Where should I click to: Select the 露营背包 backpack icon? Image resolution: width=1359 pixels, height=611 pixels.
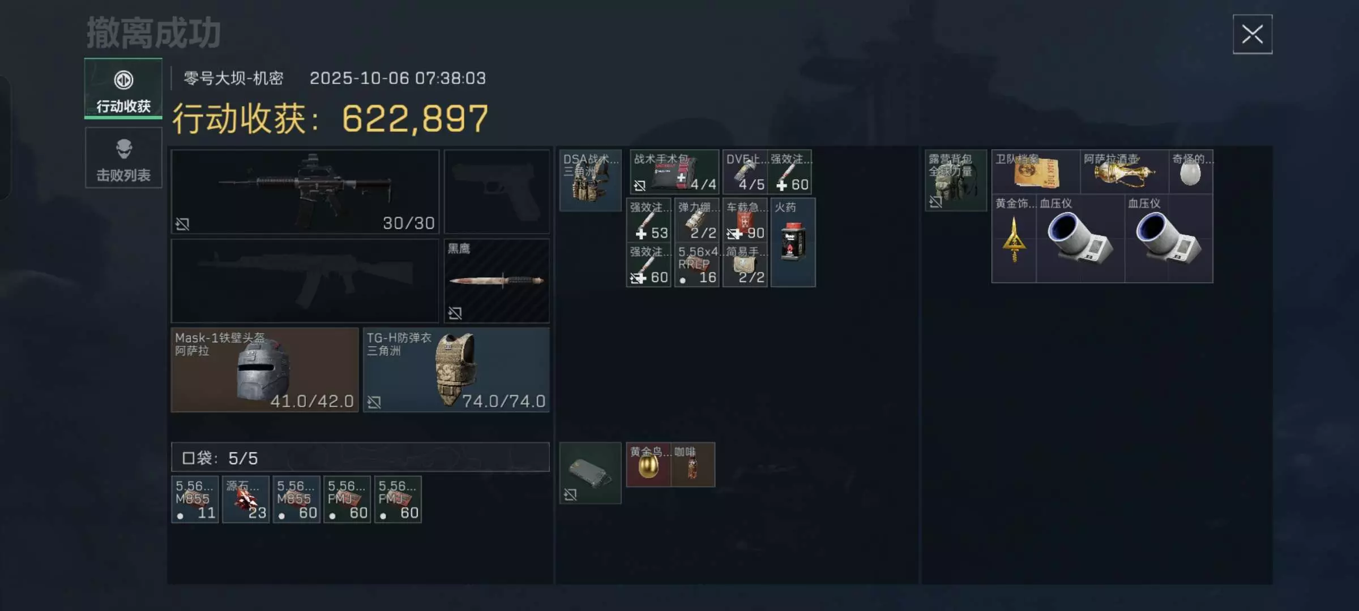[x=956, y=180]
